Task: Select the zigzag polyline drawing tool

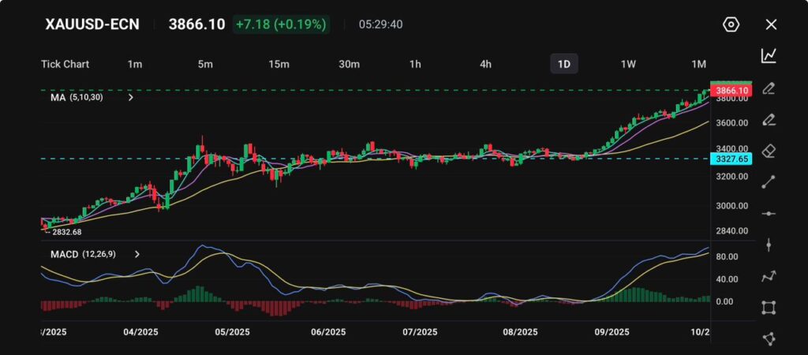Action: tap(769, 276)
